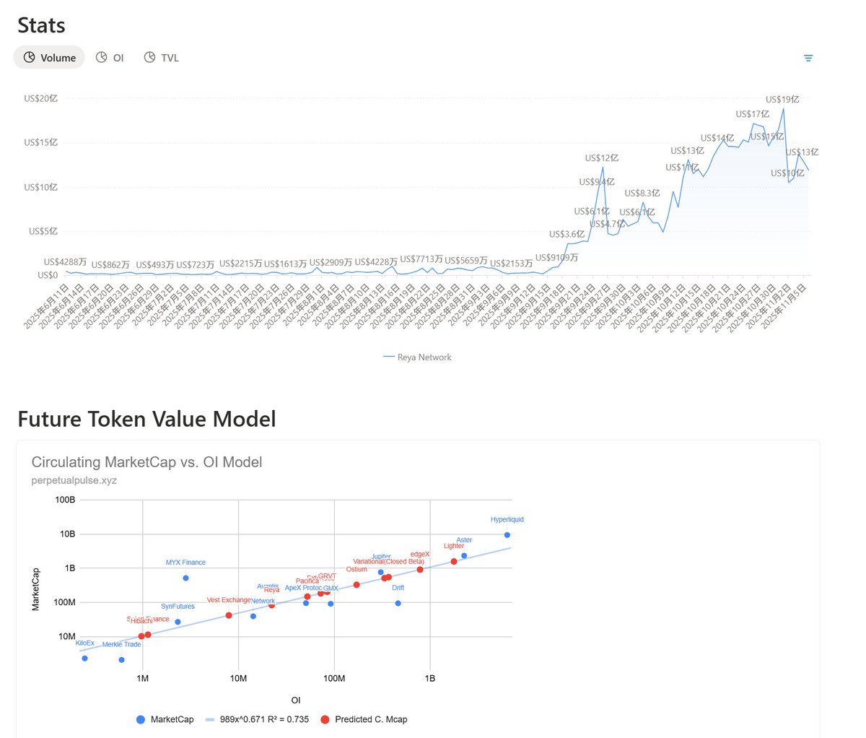Switch to the TVL tab

point(170,58)
